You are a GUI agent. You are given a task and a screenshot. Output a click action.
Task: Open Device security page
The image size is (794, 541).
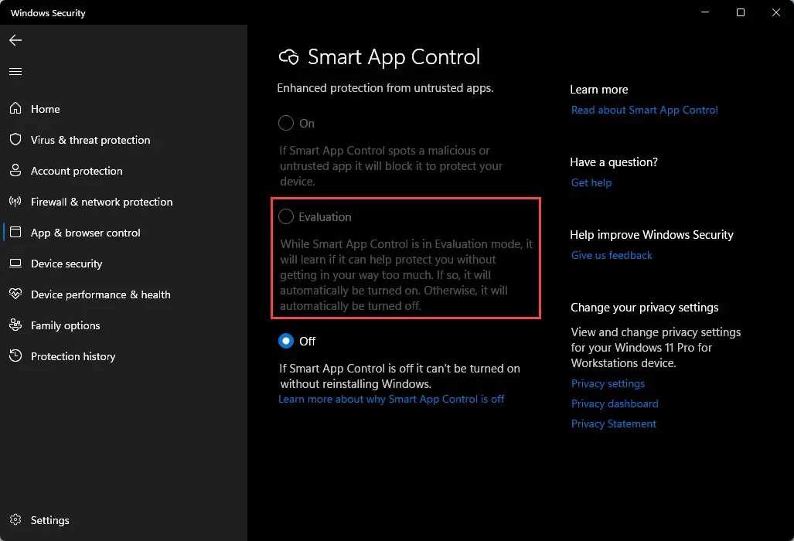coord(124,264)
